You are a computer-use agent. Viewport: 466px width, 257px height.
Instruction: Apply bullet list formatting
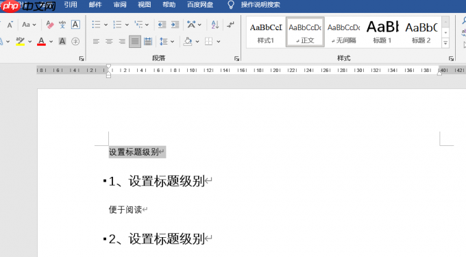pyautogui.click(x=96, y=25)
